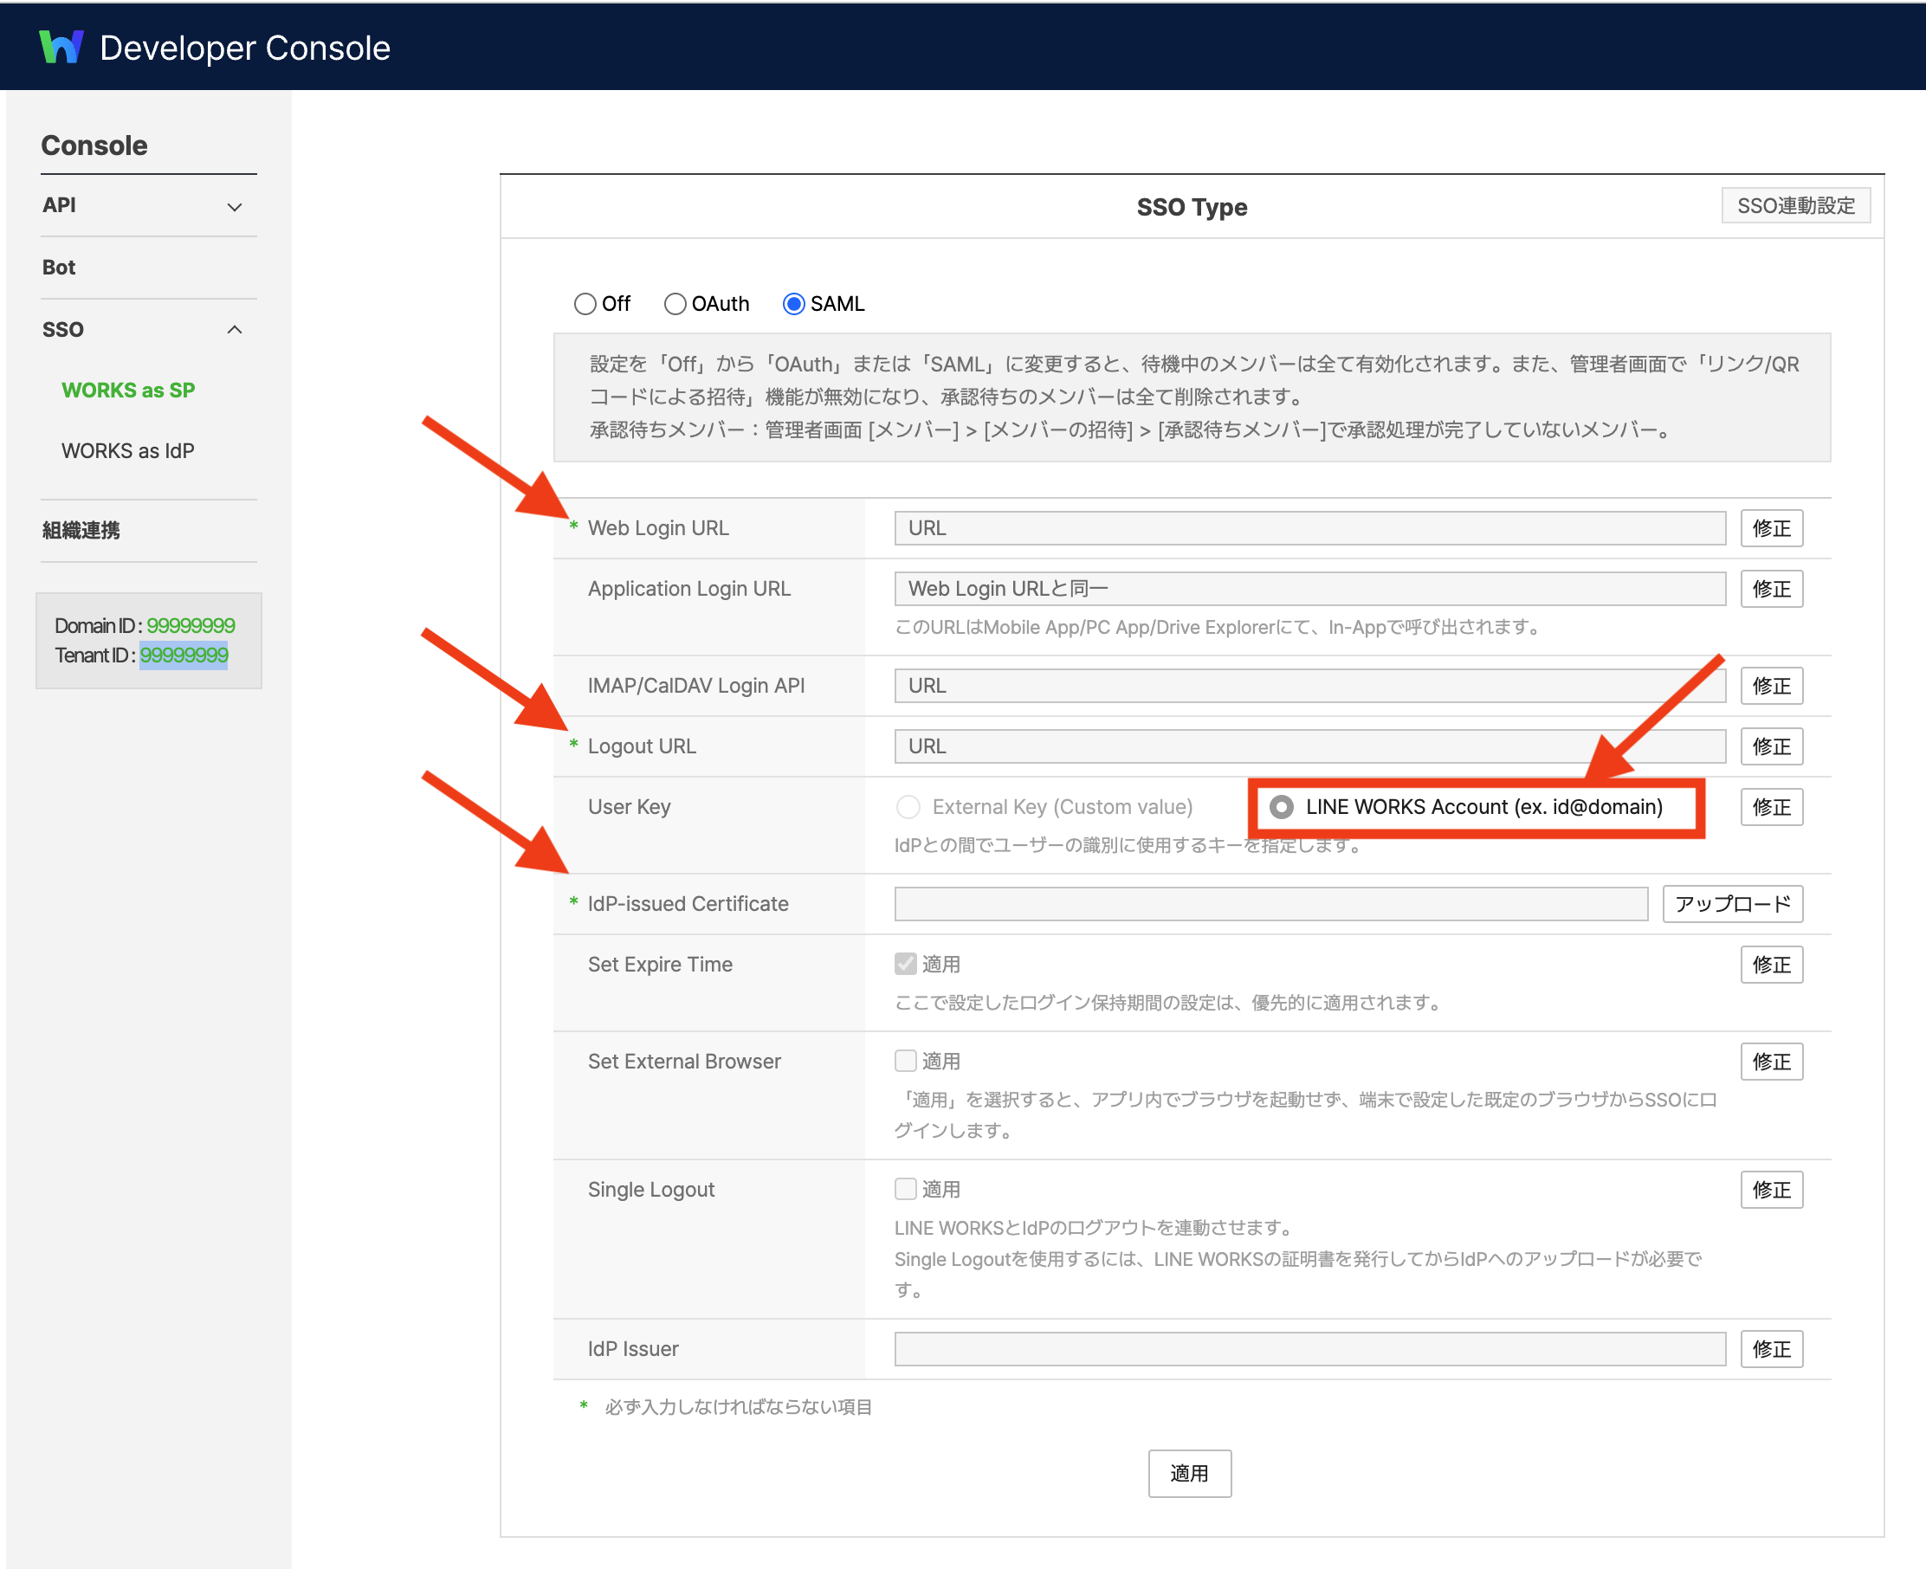Click 修正 for Single Logout
Viewport: 1926px width, 1569px height.
1772,1190
